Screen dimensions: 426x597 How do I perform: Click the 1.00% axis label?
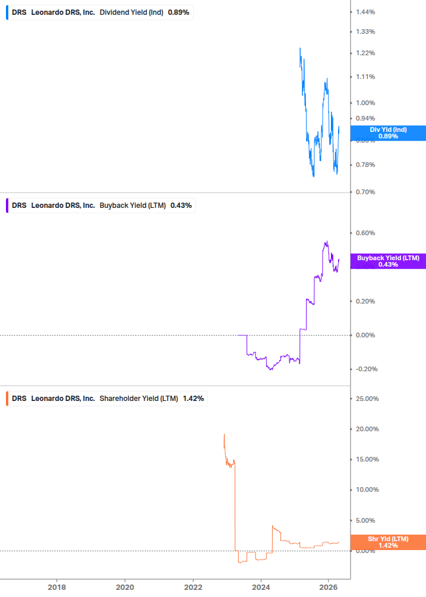365,103
